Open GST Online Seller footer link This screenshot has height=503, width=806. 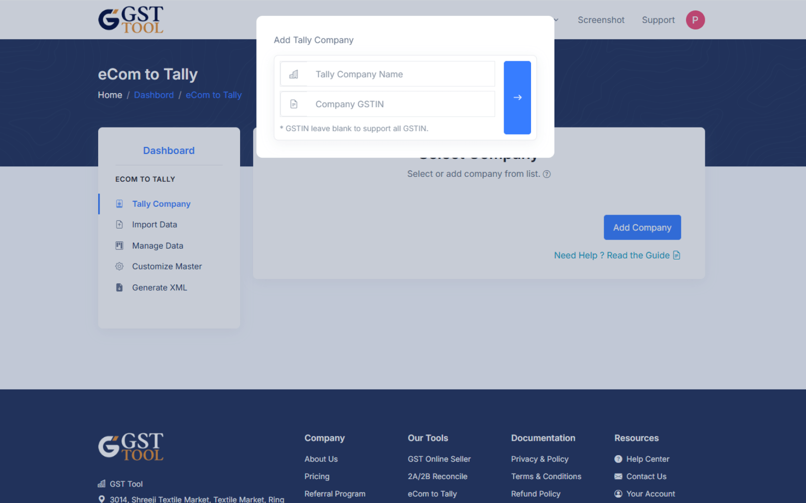click(439, 459)
